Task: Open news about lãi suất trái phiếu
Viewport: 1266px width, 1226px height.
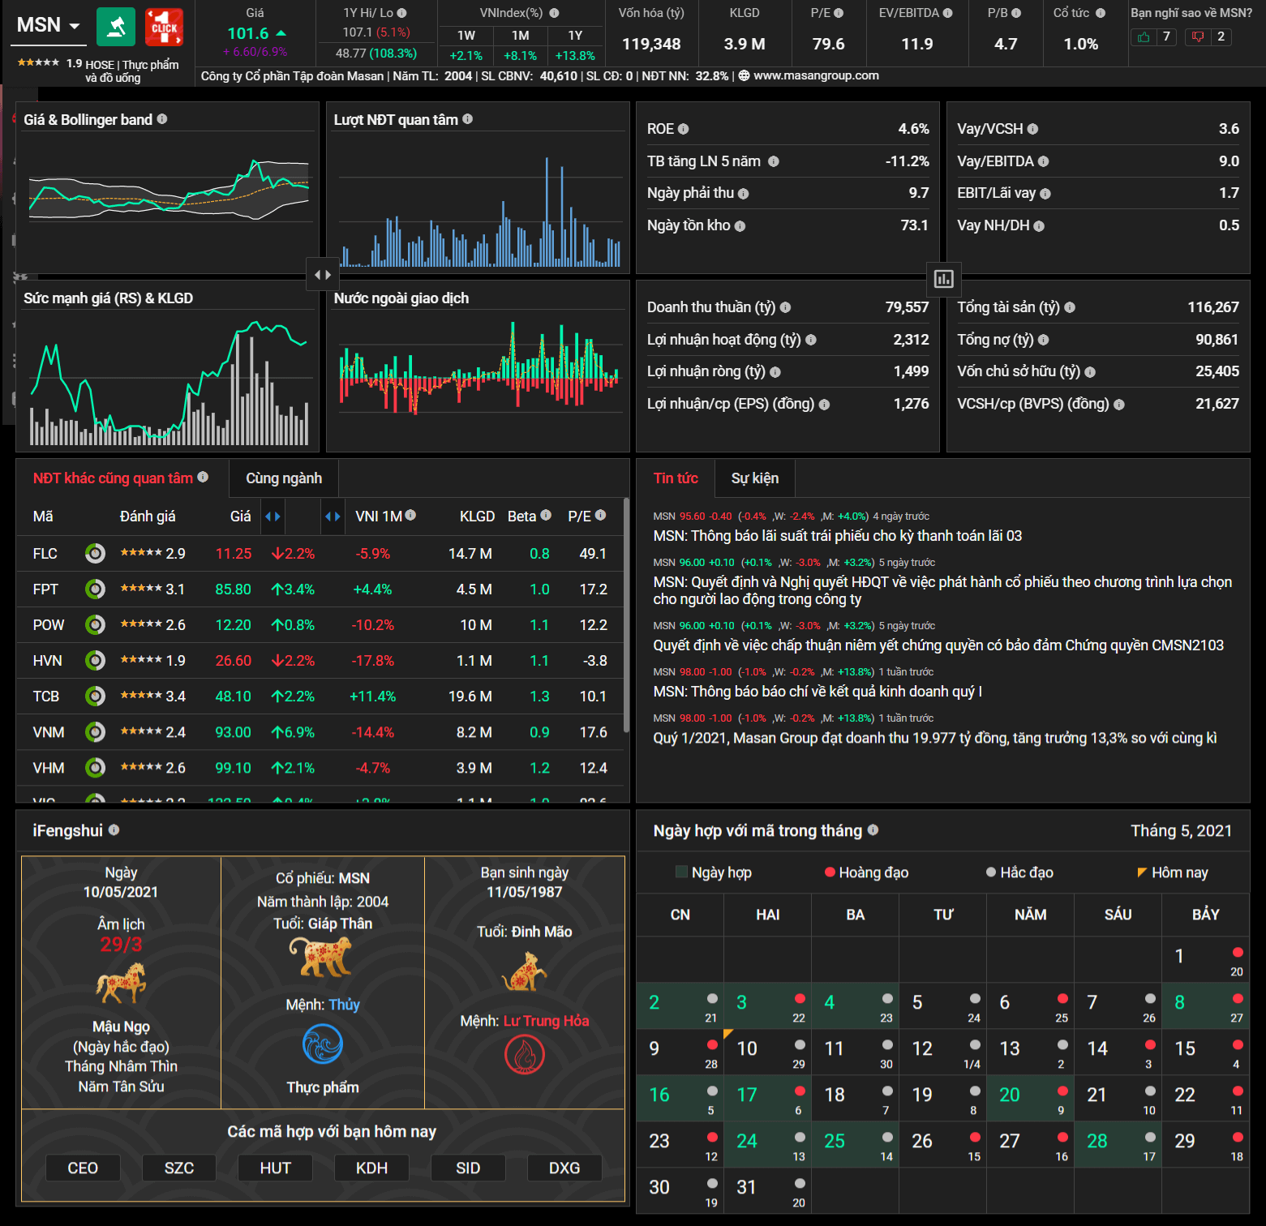Action: (x=838, y=536)
